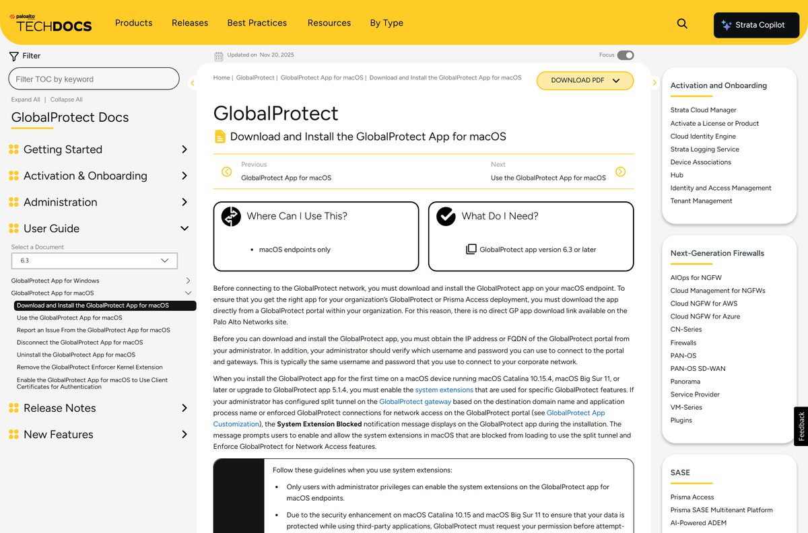Open the Feedback side tab

[x=801, y=427]
